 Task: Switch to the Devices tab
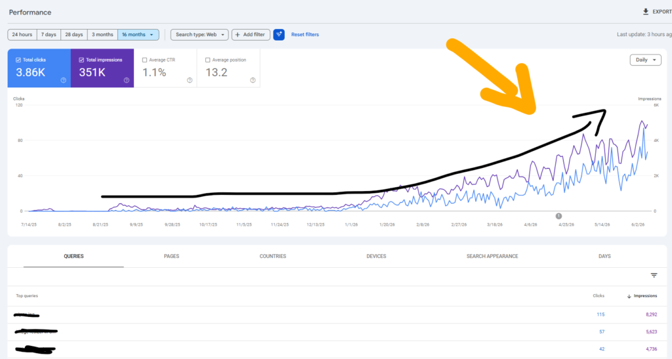click(376, 256)
